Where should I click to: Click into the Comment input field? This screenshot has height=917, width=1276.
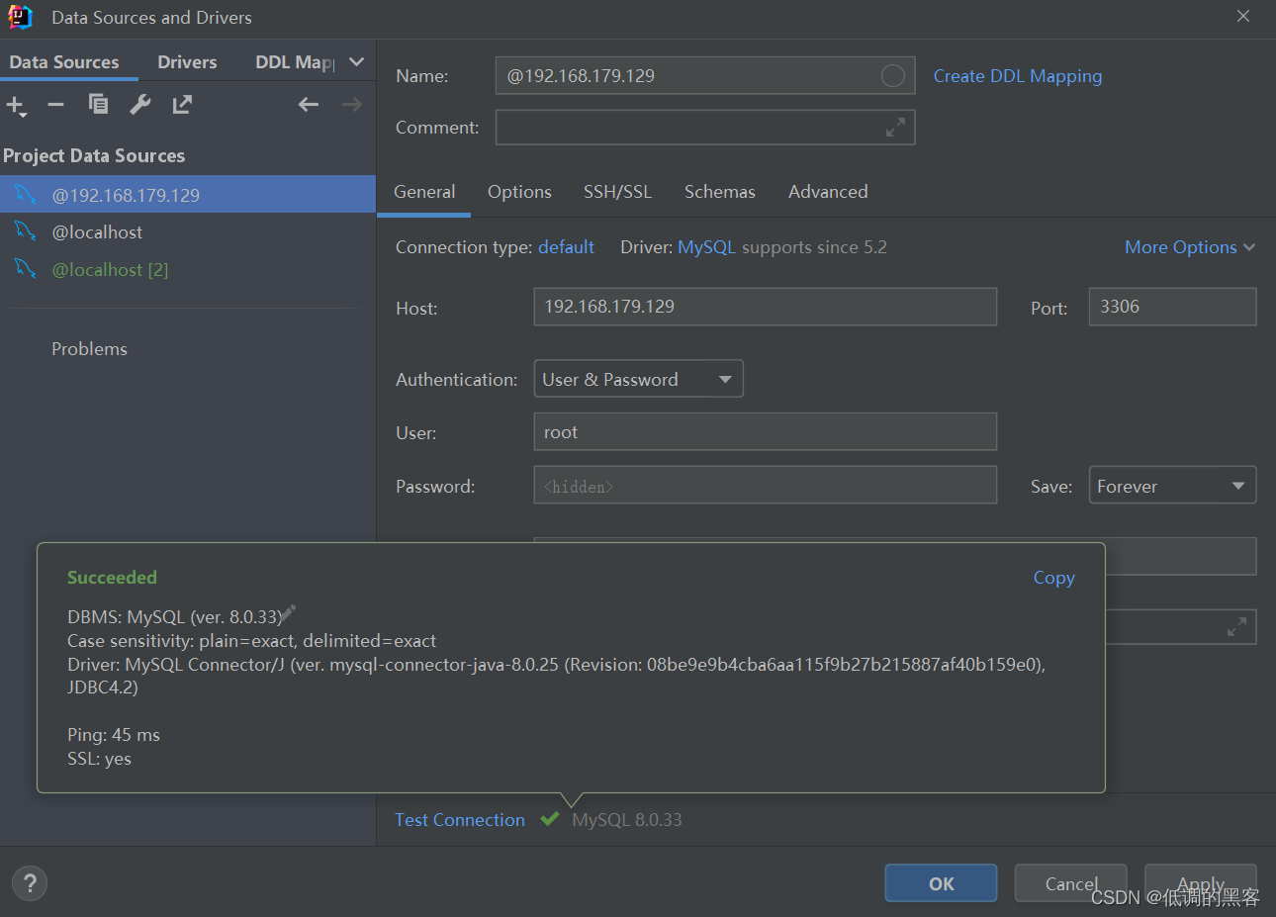pyautogui.click(x=705, y=128)
